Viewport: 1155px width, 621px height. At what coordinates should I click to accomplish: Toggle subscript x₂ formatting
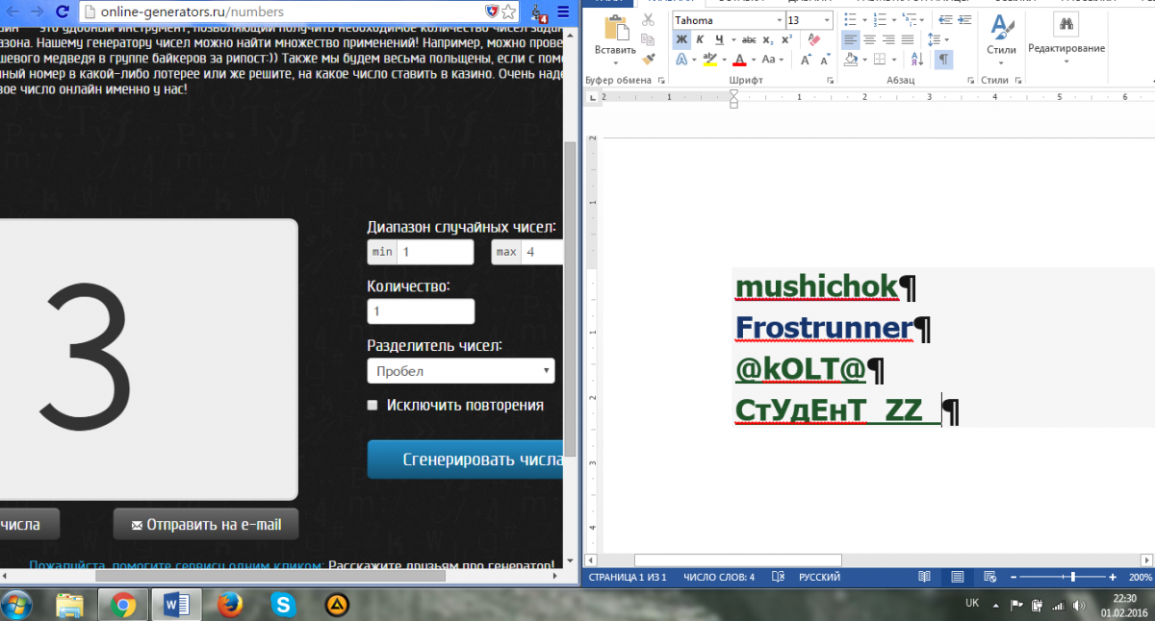click(x=767, y=39)
